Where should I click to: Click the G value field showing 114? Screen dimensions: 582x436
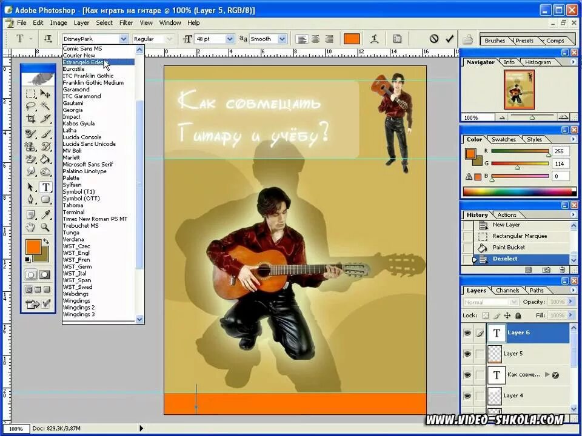coord(561,163)
